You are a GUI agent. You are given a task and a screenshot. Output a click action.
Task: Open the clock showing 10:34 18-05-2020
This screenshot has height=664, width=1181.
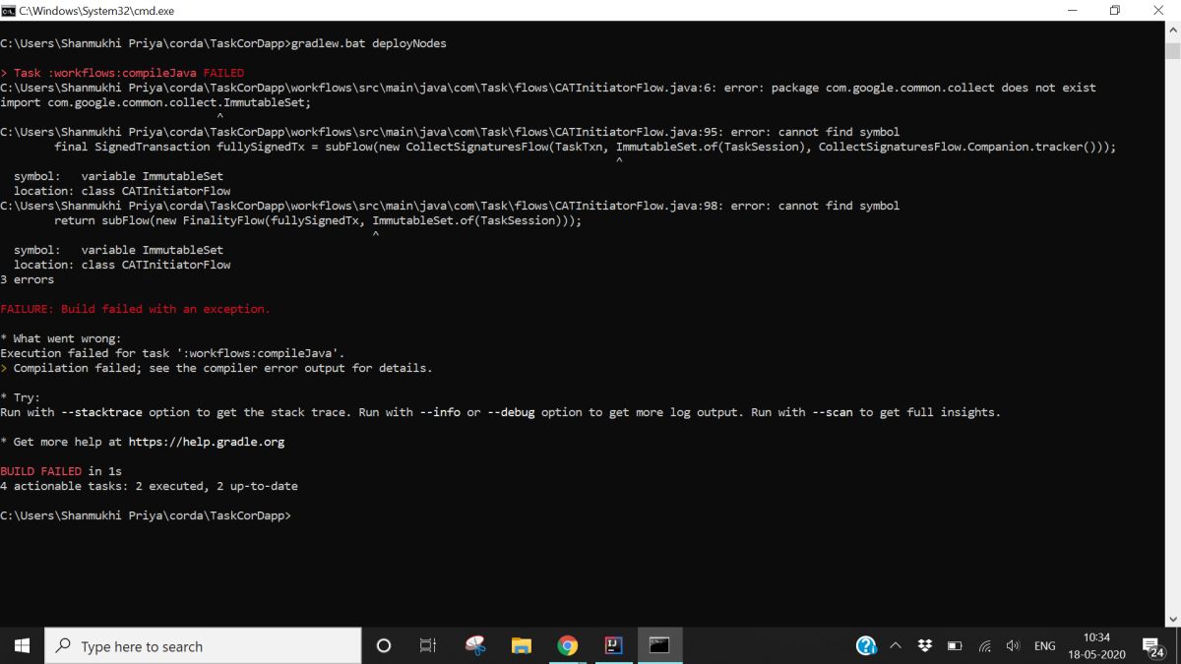pyautogui.click(x=1096, y=646)
